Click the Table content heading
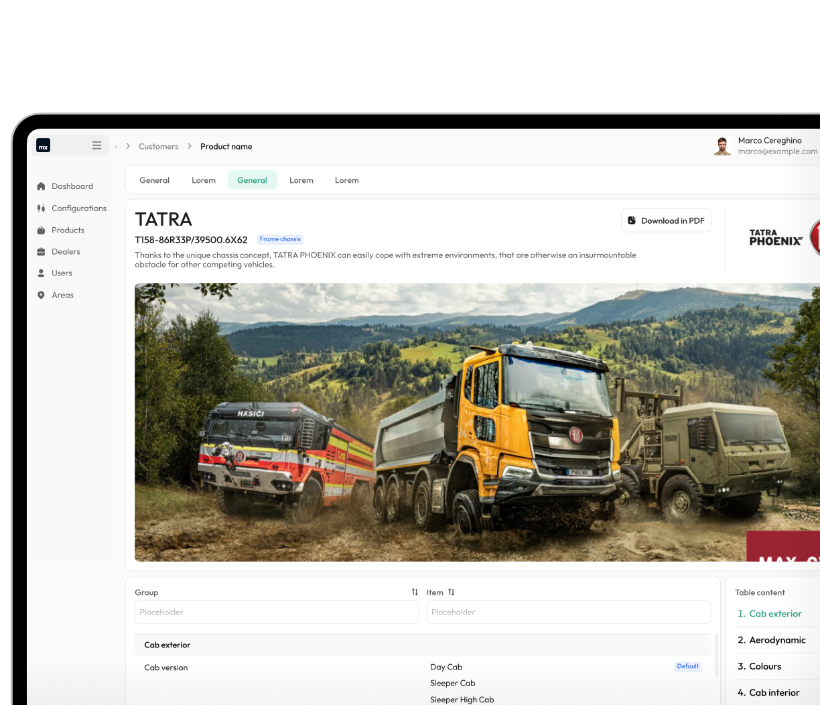Screen dimensions: 820x705 [760, 592]
